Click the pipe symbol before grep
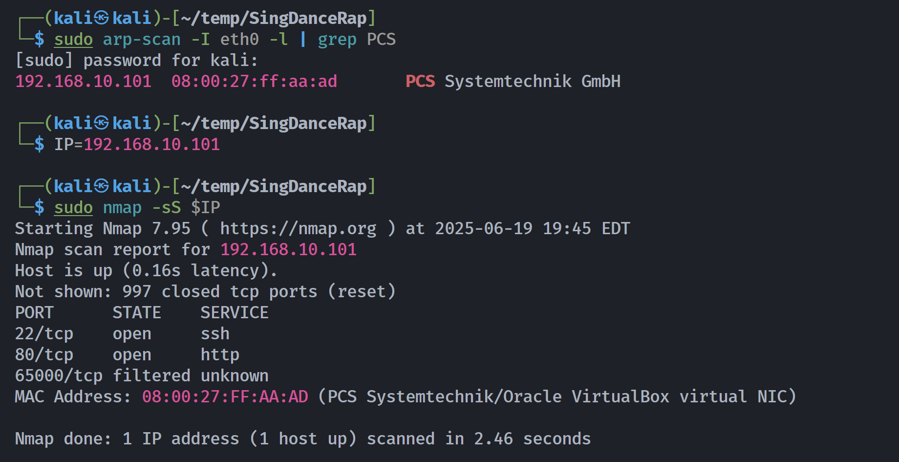This screenshot has width=899, height=462. 303,39
